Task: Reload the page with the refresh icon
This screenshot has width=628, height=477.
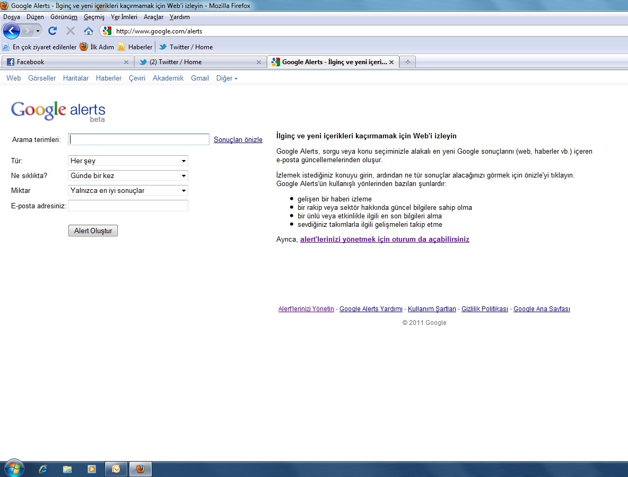Action: [53, 31]
